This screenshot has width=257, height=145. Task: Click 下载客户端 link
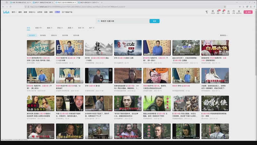67,12
